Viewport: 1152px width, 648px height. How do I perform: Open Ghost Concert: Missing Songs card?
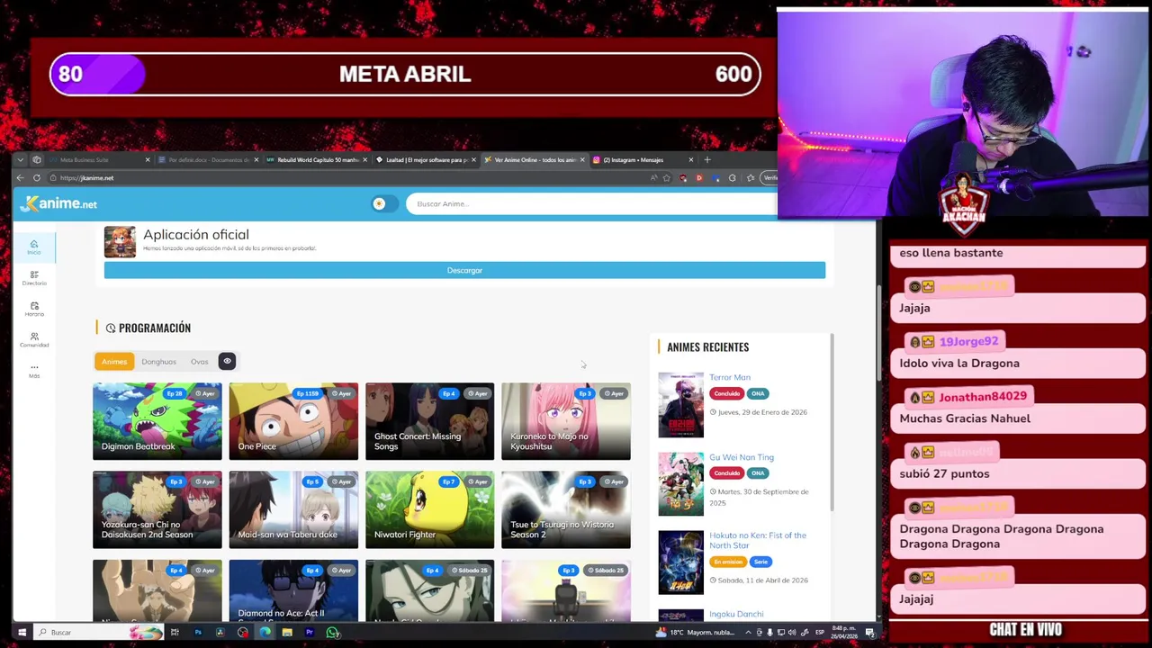(x=429, y=421)
